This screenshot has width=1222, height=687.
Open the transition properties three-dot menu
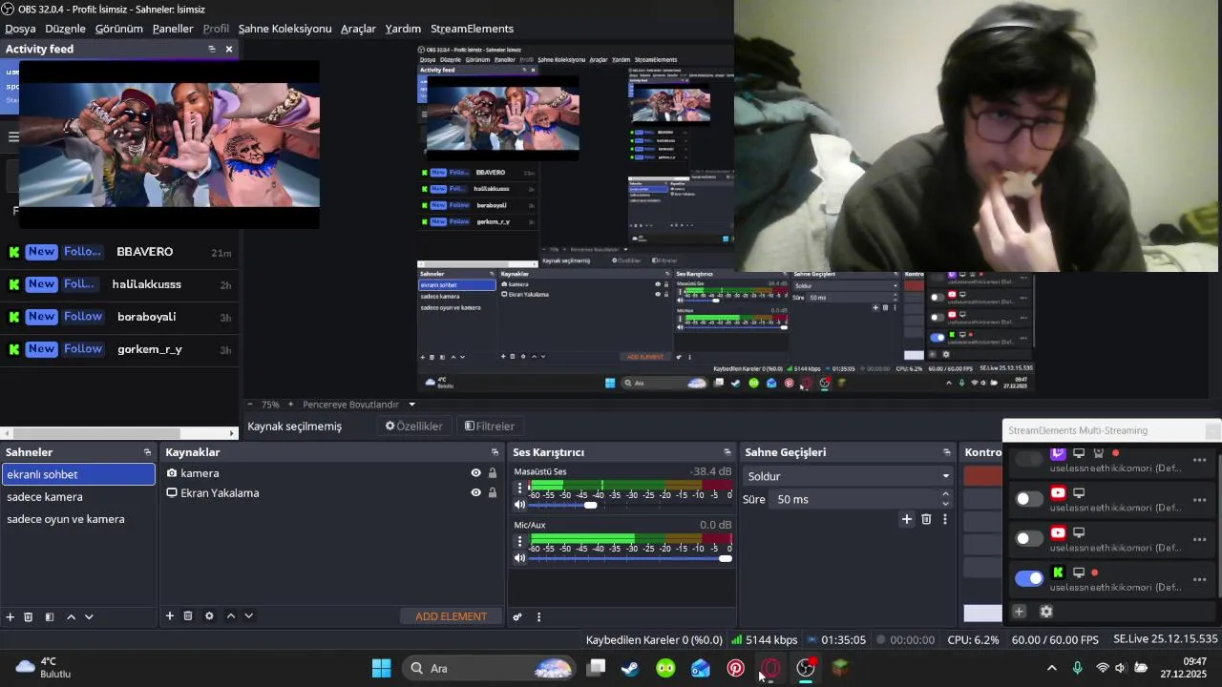(945, 519)
